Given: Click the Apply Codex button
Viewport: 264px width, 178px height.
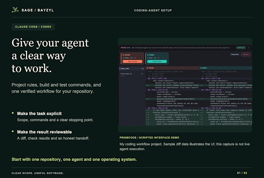Looking at the screenshot, I should point(157,62).
